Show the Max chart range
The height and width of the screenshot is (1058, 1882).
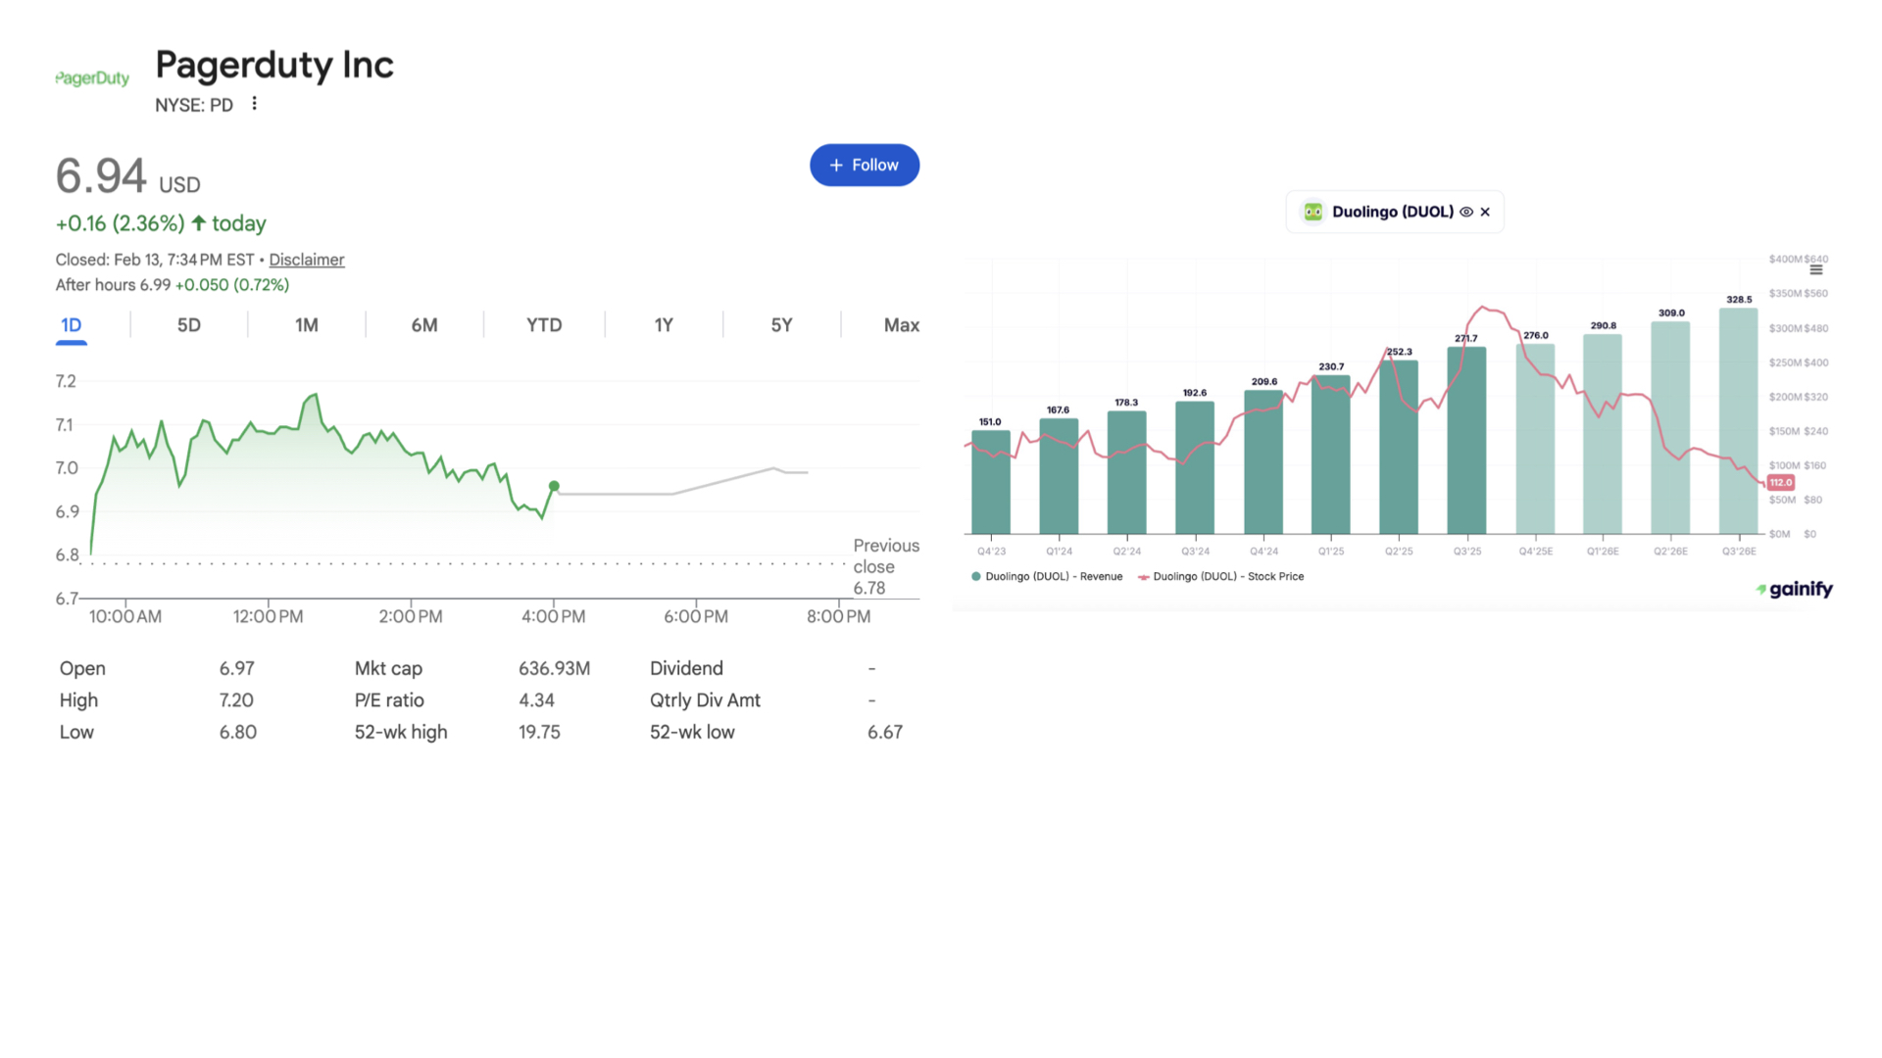(x=901, y=325)
